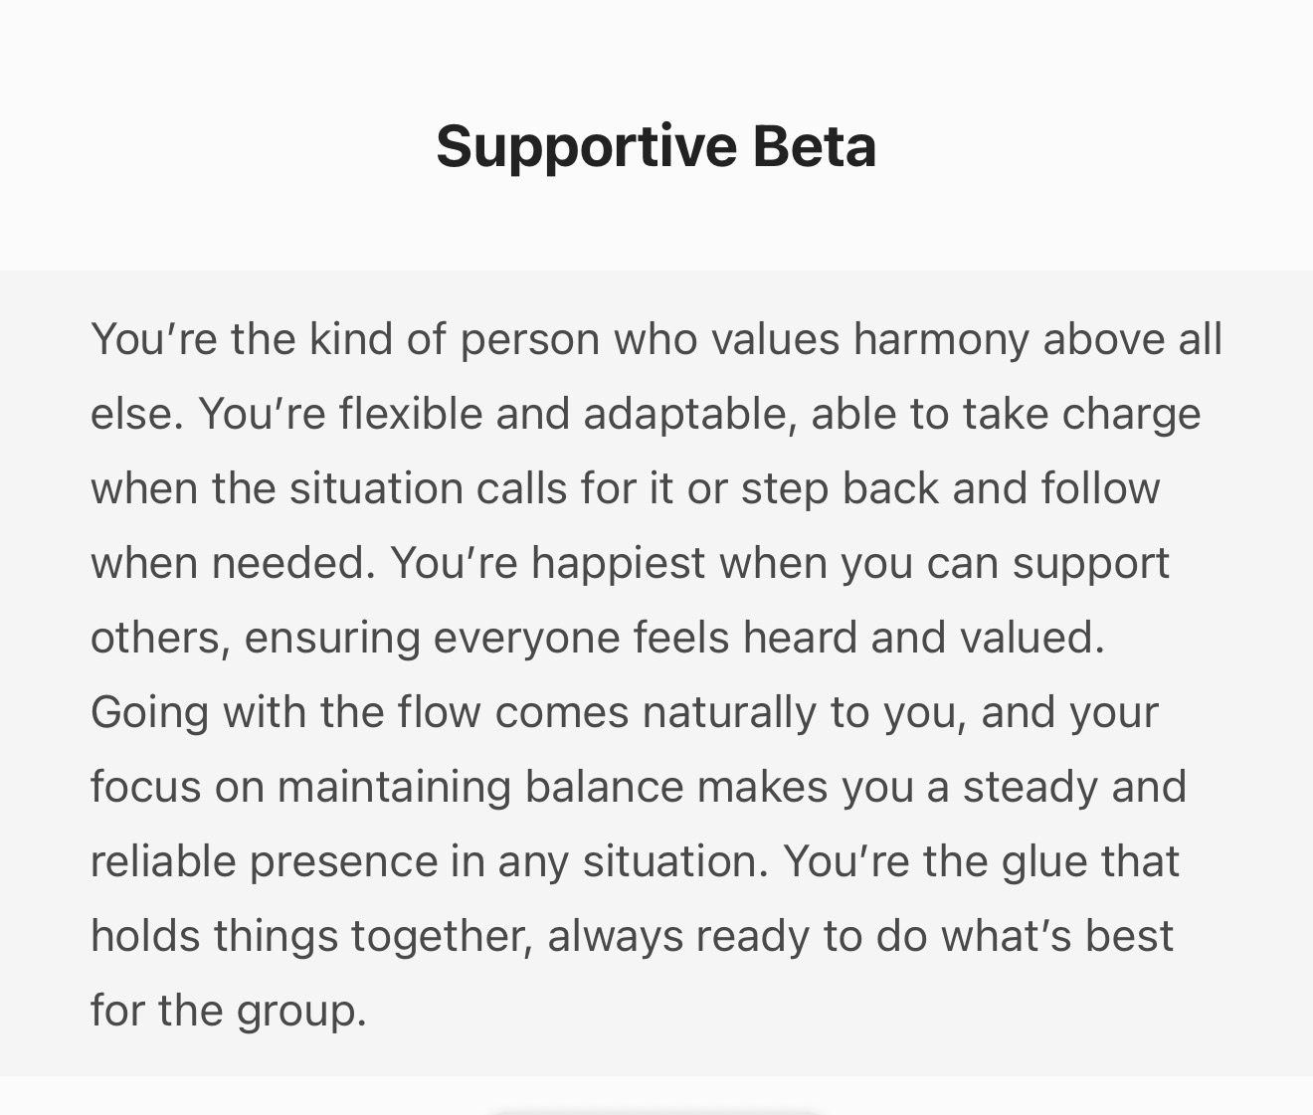Screen dimensions: 1313x1115
Task: Click the phrase 'able to take charge'
Action: (1005, 414)
